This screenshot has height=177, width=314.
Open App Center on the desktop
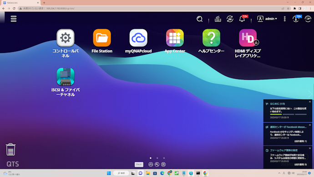click(175, 38)
